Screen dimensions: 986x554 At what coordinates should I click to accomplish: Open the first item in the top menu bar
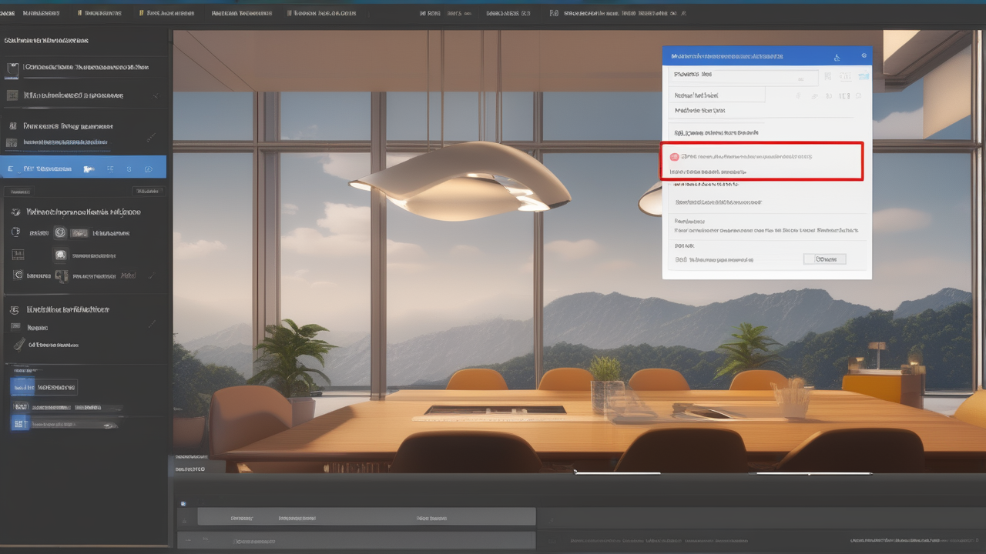pyautogui.click(x=8, y=13)
